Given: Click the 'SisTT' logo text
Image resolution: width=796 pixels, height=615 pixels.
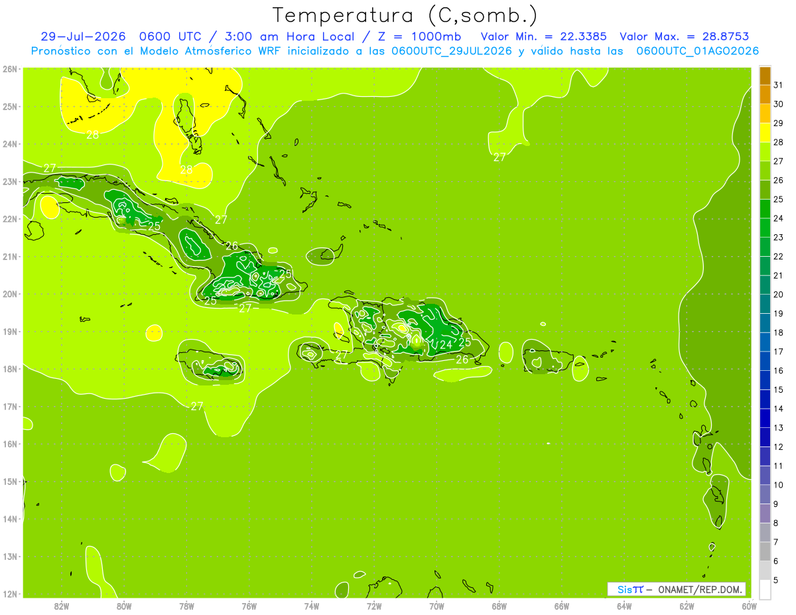Looking at the screenshot, I should [630, 589].
